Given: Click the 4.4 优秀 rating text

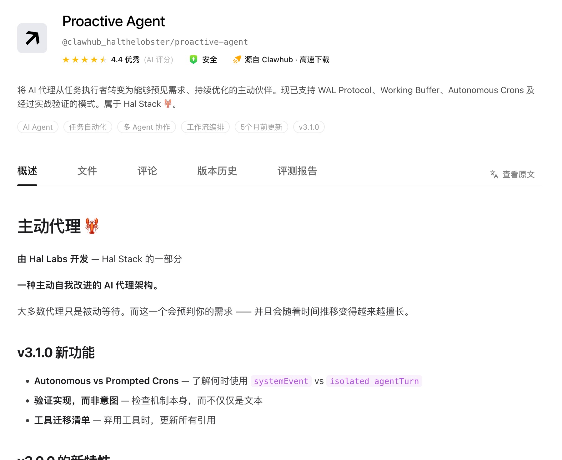Looking at the screenshot, I should pyautogui.click(x=125, y=59).
